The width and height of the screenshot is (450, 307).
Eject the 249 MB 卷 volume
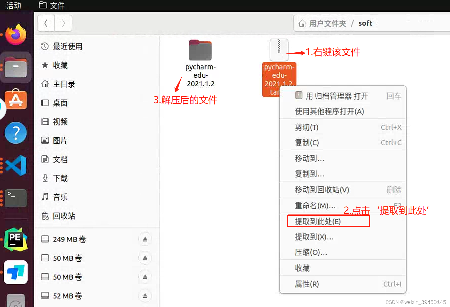[145, 239]
